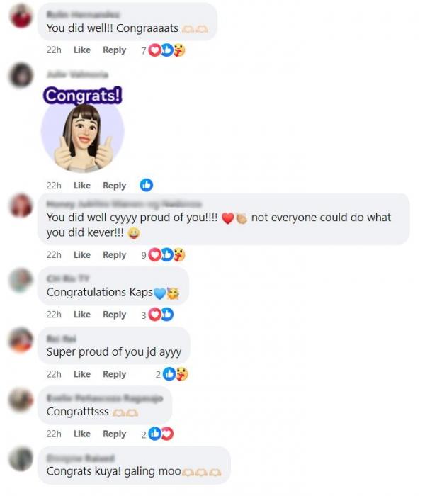Reply to the Congrats avatar sticker comment
Image resolution: width=425 pixels, height=496 pixels.
(115, 186)
